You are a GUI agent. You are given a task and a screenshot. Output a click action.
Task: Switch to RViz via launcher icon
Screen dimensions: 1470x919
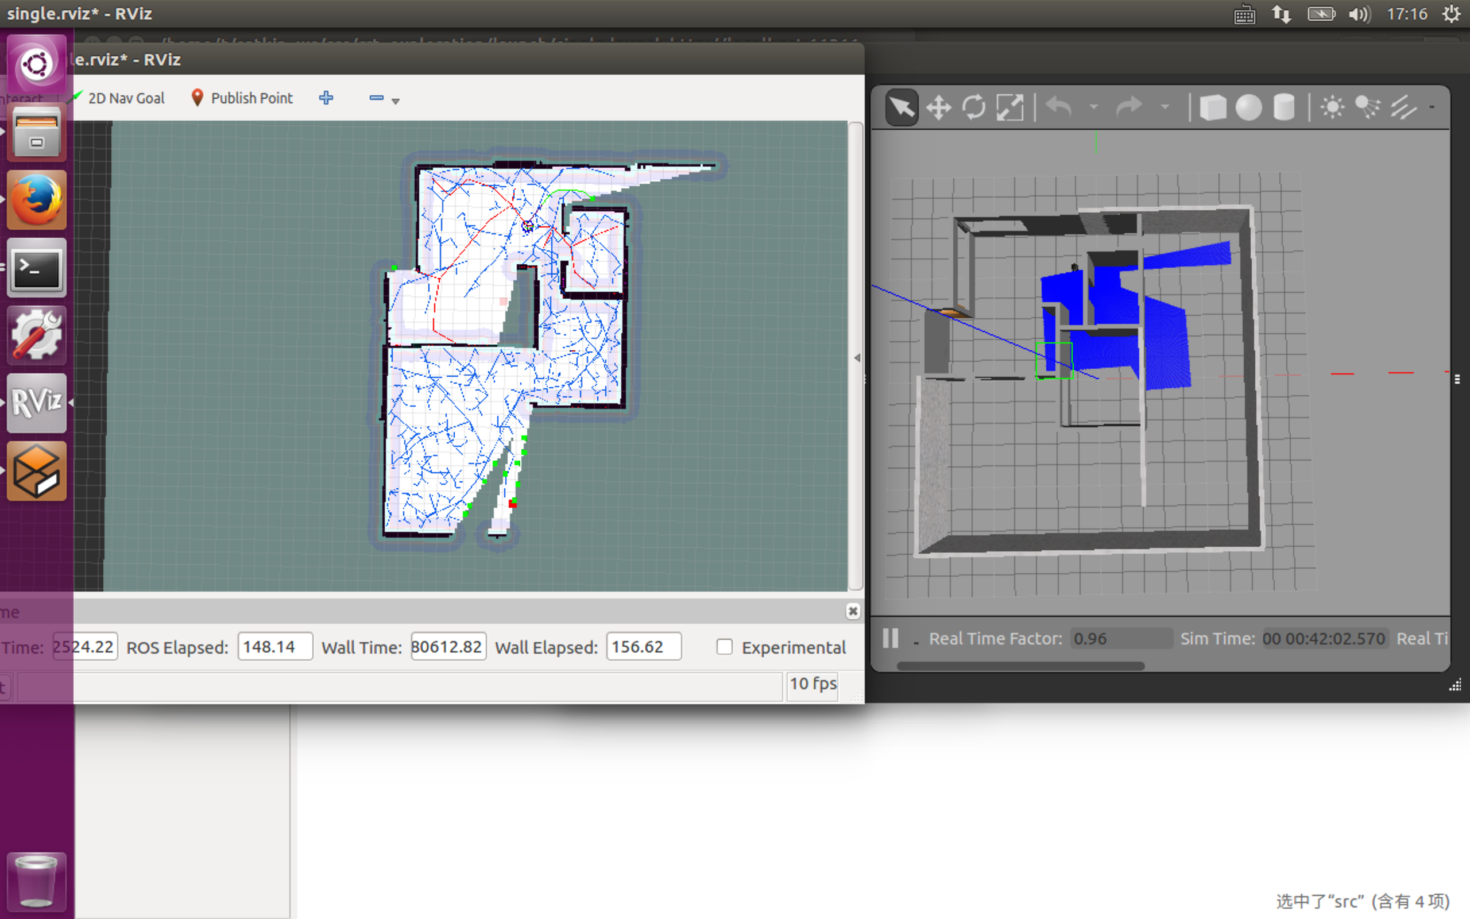pyautogui.click(x=36, y=403)
